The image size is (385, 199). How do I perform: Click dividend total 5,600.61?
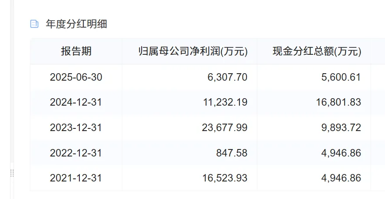point(341,77)
